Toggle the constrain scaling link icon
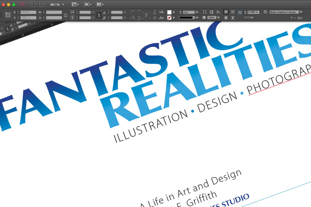 (99, 15)
